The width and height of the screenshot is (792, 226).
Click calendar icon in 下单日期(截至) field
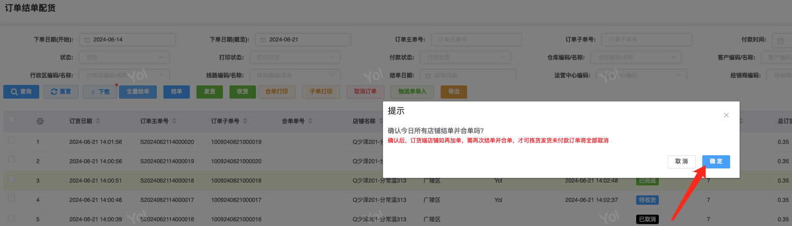pos(263,40)
